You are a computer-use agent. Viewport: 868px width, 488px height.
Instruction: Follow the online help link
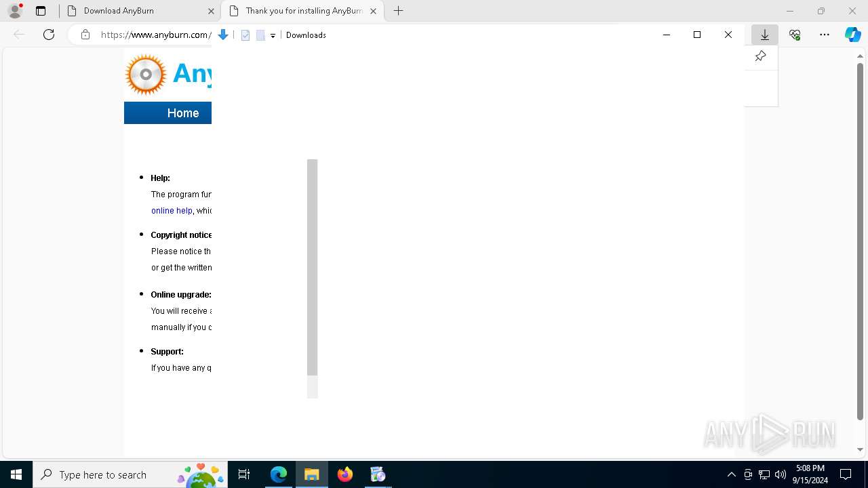[172, 211]
